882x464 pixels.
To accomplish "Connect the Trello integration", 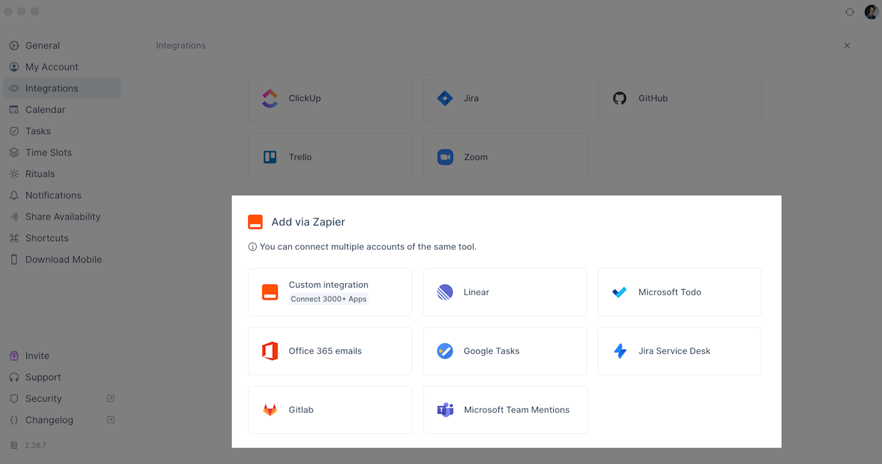I will tap(330, 157).
